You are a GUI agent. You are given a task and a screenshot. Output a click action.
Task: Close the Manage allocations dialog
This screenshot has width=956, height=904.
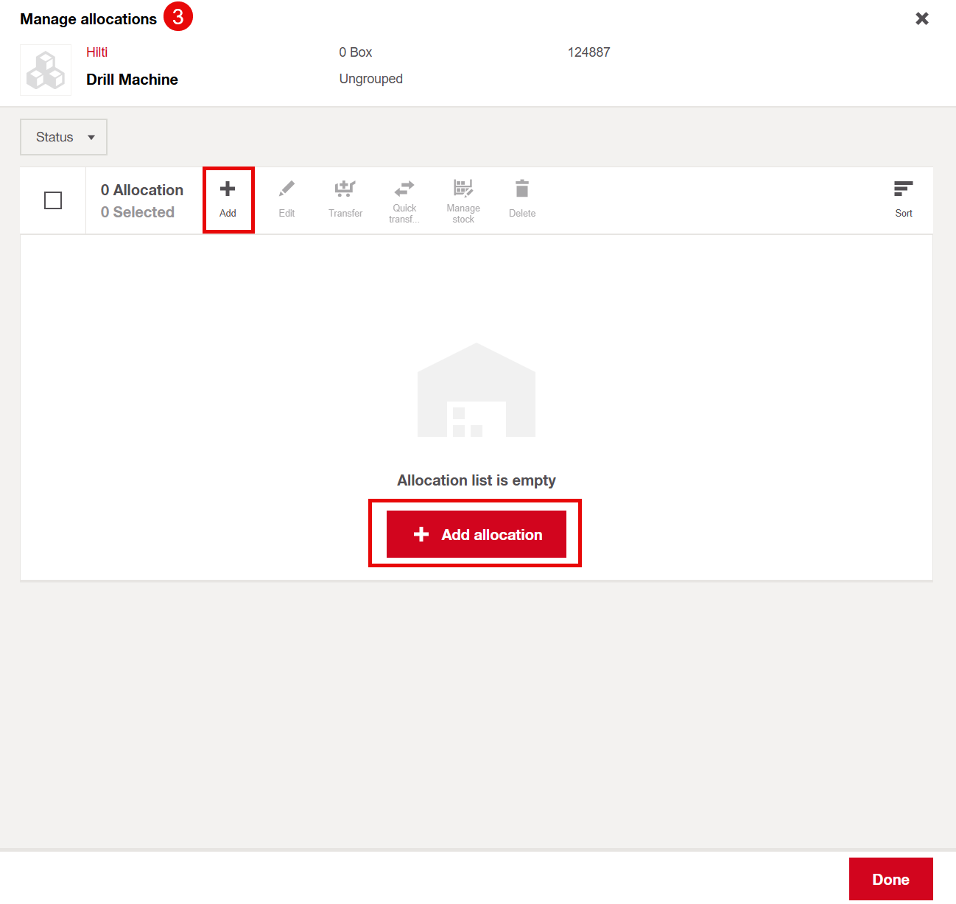(921, 18)
